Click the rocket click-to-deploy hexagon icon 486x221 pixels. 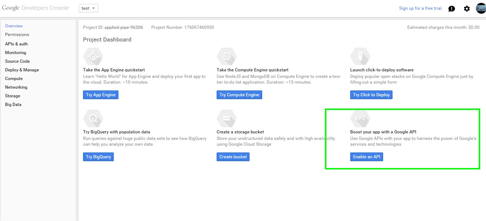(x=360, y=56)
